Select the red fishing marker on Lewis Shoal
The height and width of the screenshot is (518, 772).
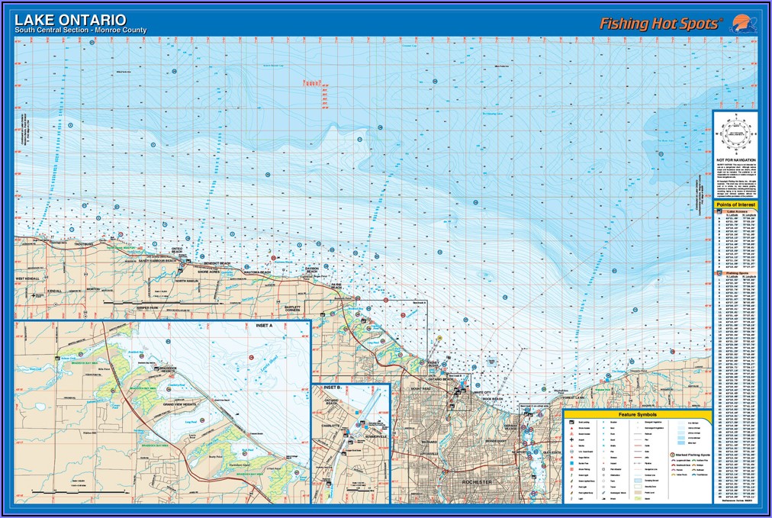(249, 356)
